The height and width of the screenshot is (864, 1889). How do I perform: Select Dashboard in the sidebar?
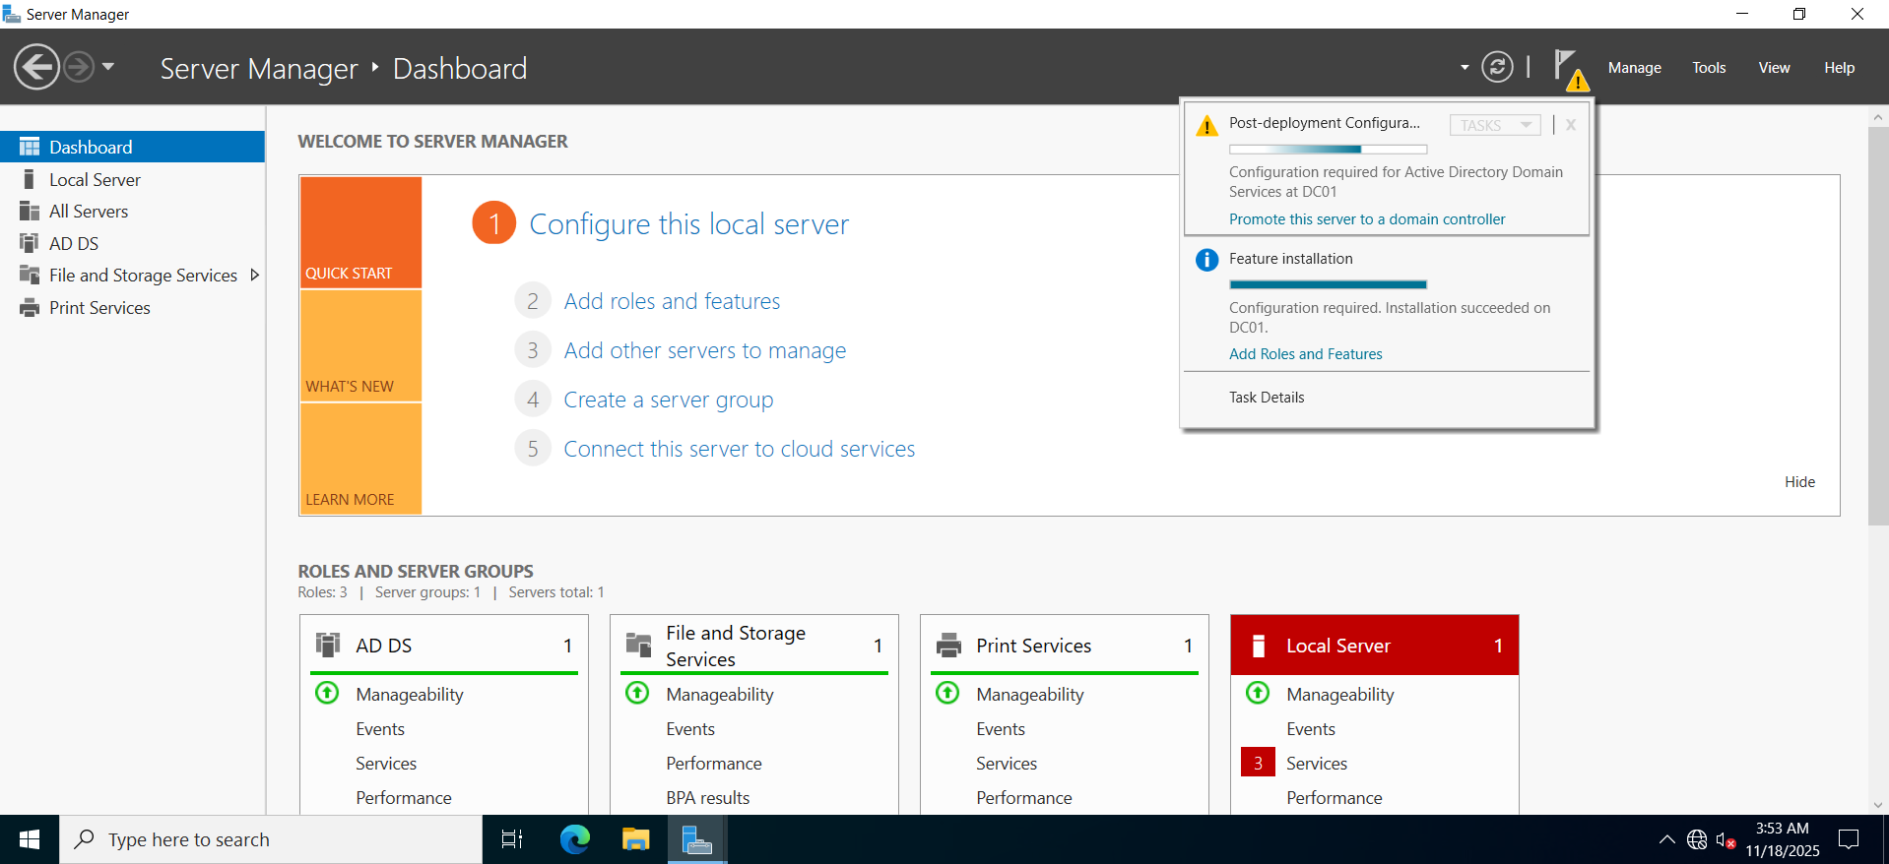point(132,147)
